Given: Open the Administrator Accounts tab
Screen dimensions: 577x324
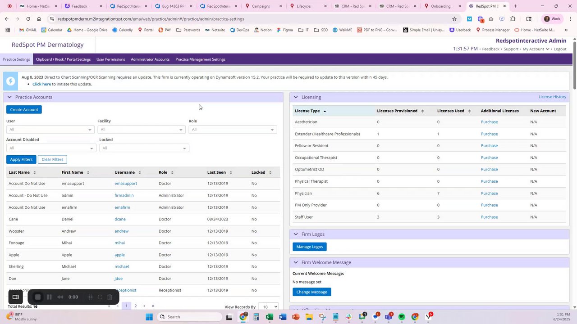Looking at the screenshot, I should coord(150,59).
